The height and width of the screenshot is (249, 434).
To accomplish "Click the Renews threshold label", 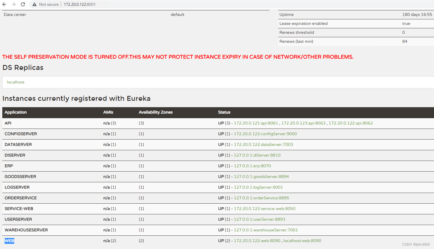I will (297, 32).
